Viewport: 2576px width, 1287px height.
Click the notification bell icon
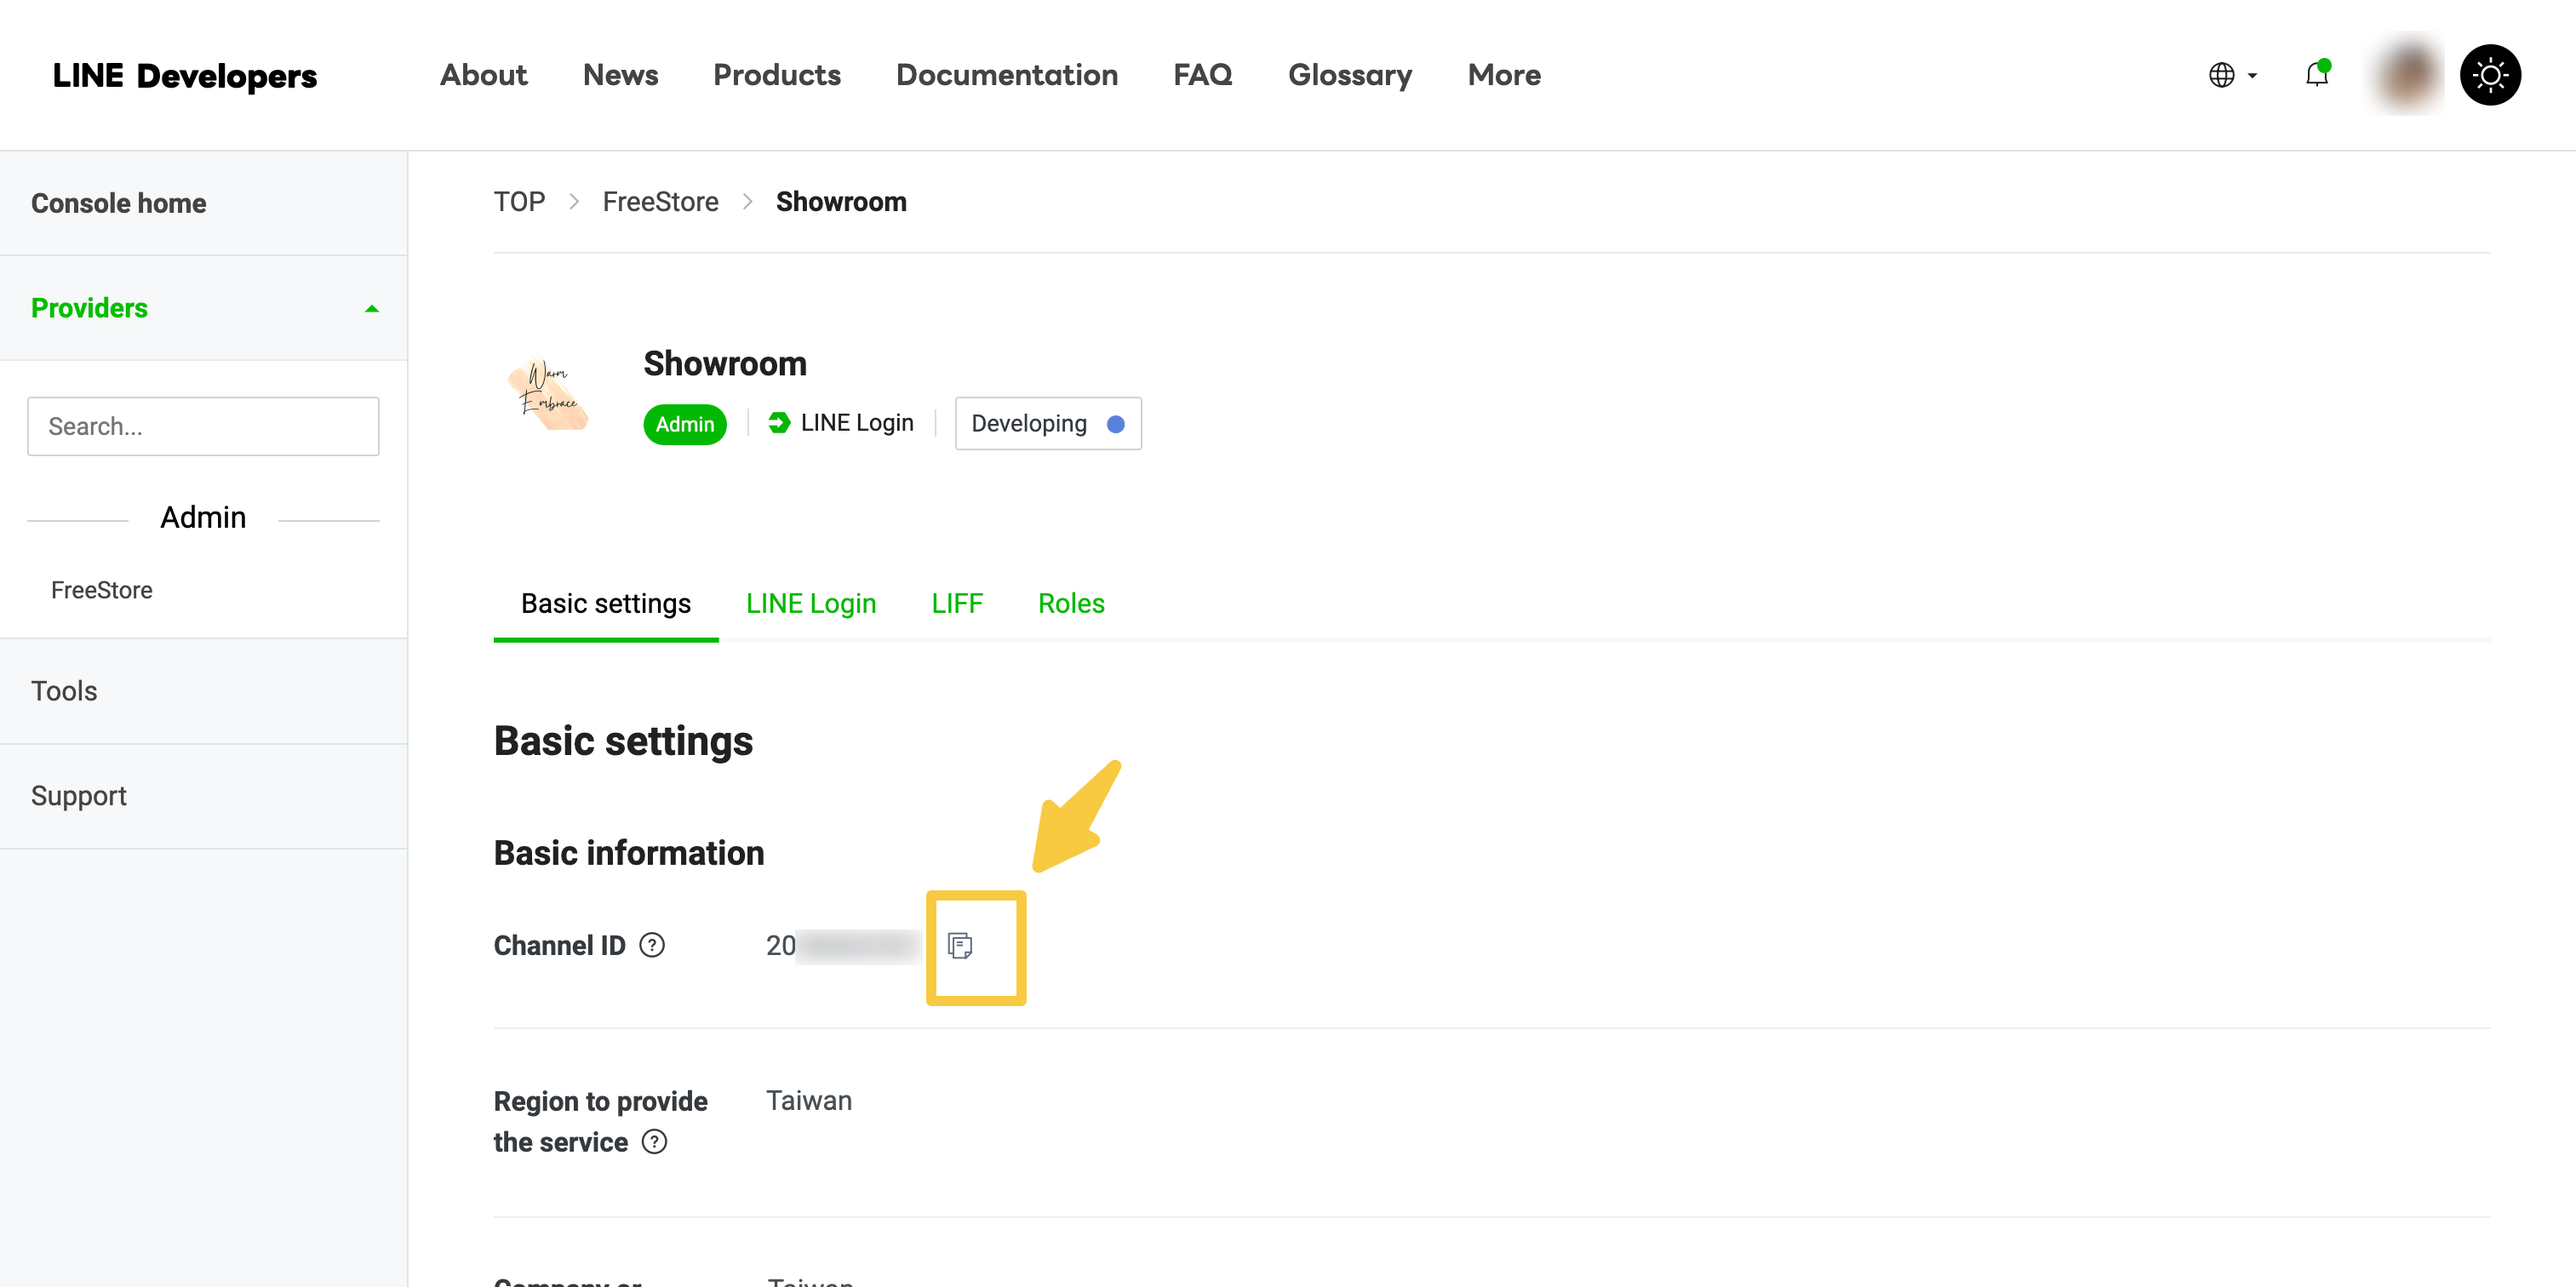[x=2316, y=74]
